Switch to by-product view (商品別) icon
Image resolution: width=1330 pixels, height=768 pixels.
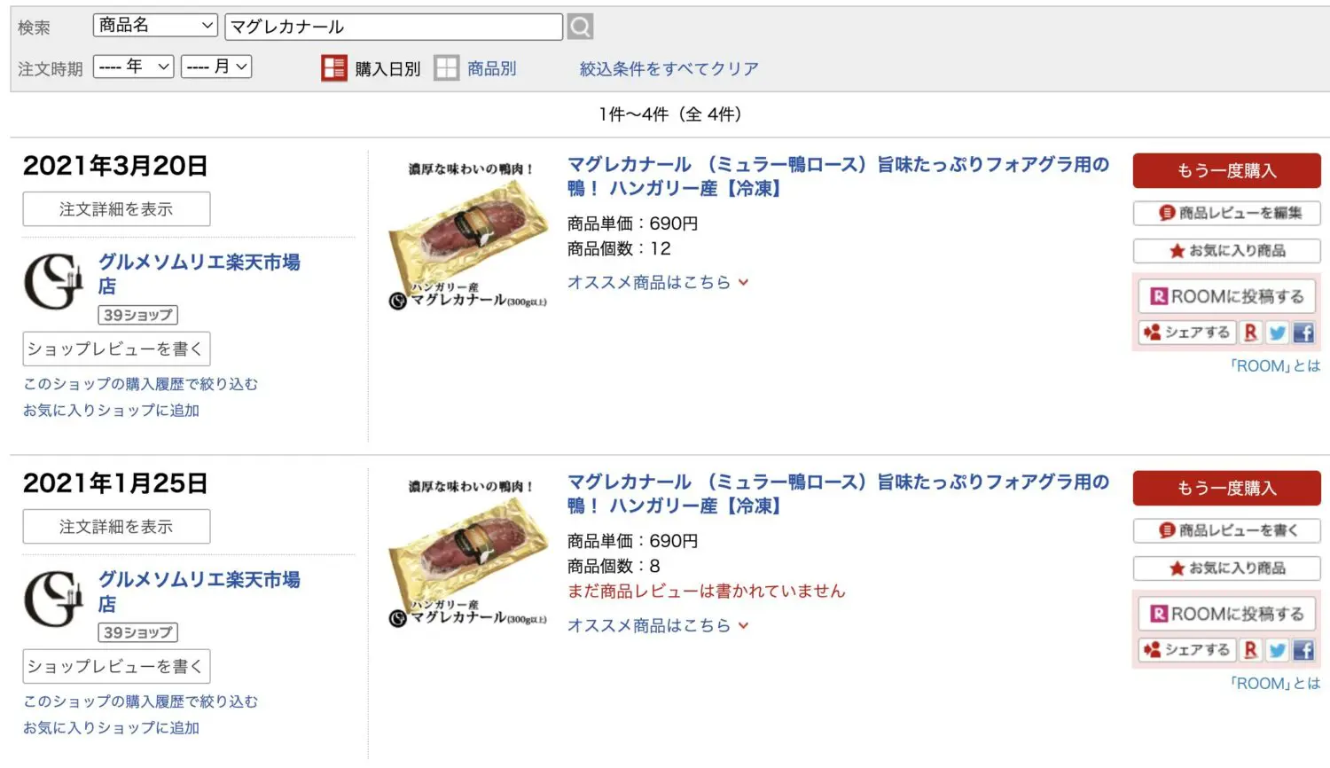(447, 68)
